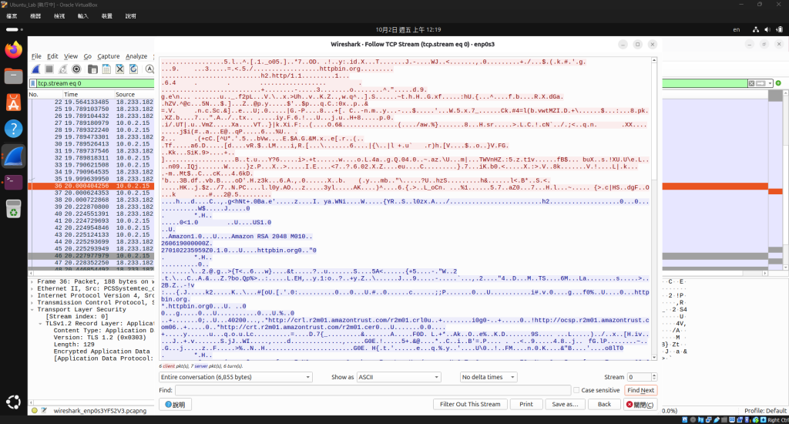Increment the Stream number spinner
This screenshot has width=789, height=424.
click(654, 375)
